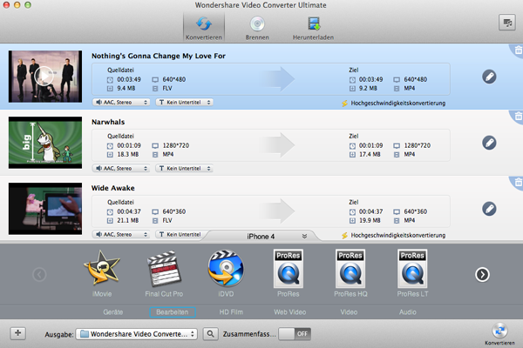523x348 pixels.
Task: Click the add file plus button
Action: click(17, 332)
